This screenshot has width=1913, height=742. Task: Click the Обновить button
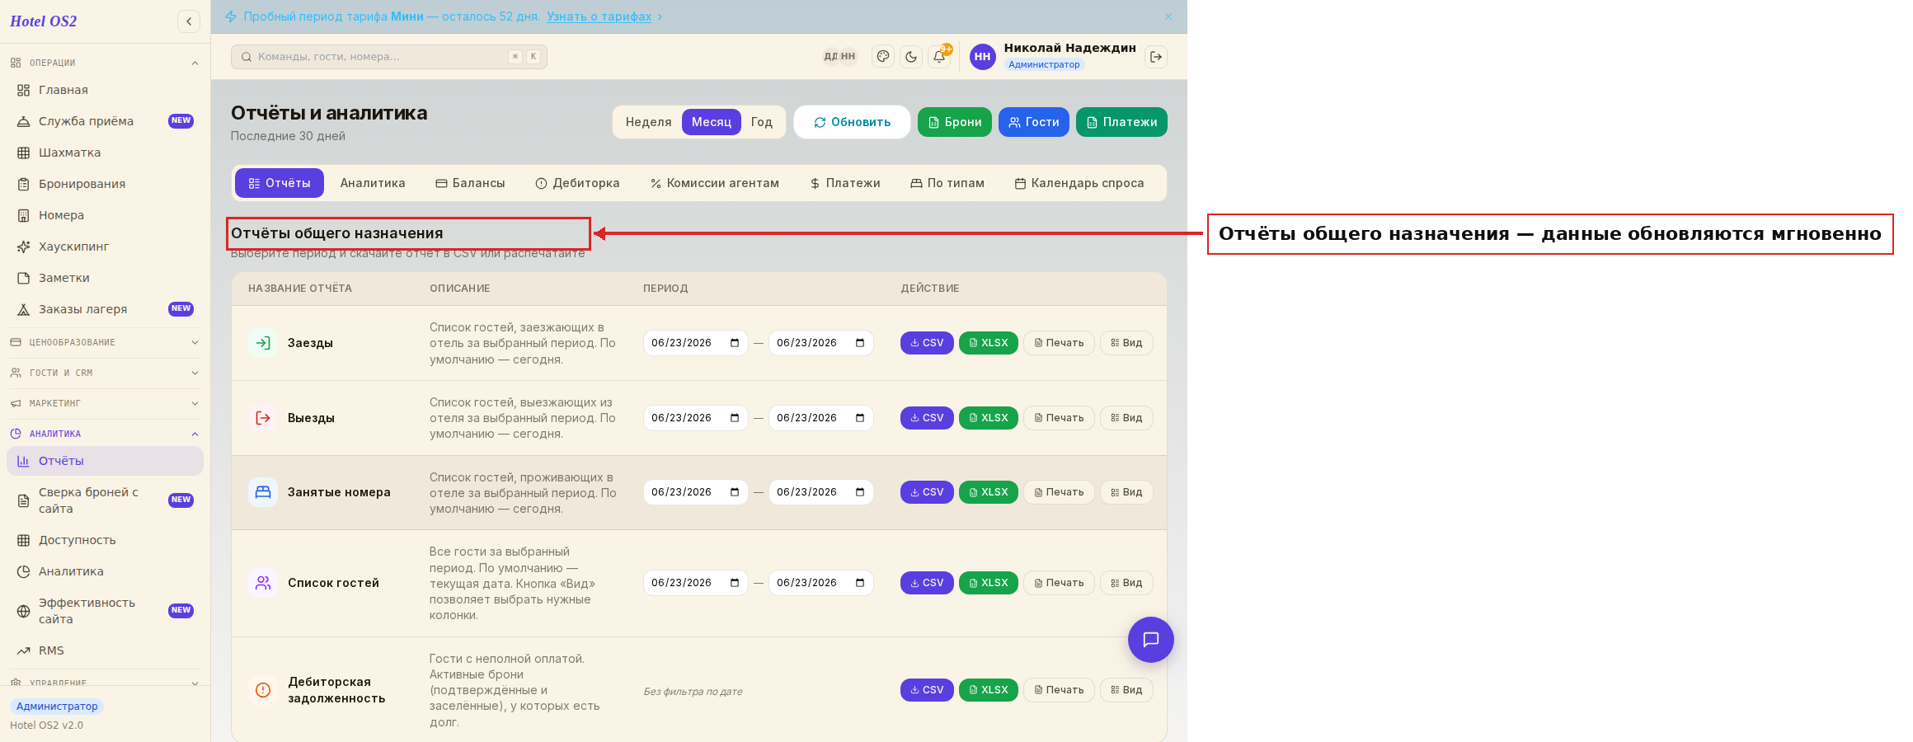[x=853, y=122]
